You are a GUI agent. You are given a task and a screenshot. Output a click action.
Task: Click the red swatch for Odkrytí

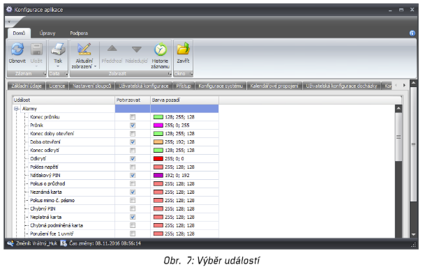coord(158,159)
